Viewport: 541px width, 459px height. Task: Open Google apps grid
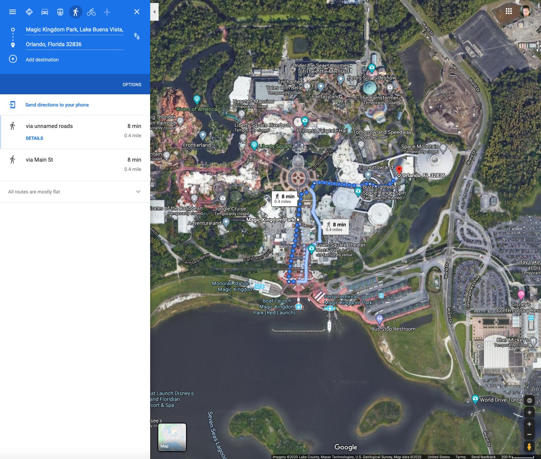pos(509,11)
